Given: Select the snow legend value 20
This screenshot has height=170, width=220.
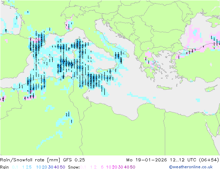Looking at the screenshot, I should click(115, 167).
